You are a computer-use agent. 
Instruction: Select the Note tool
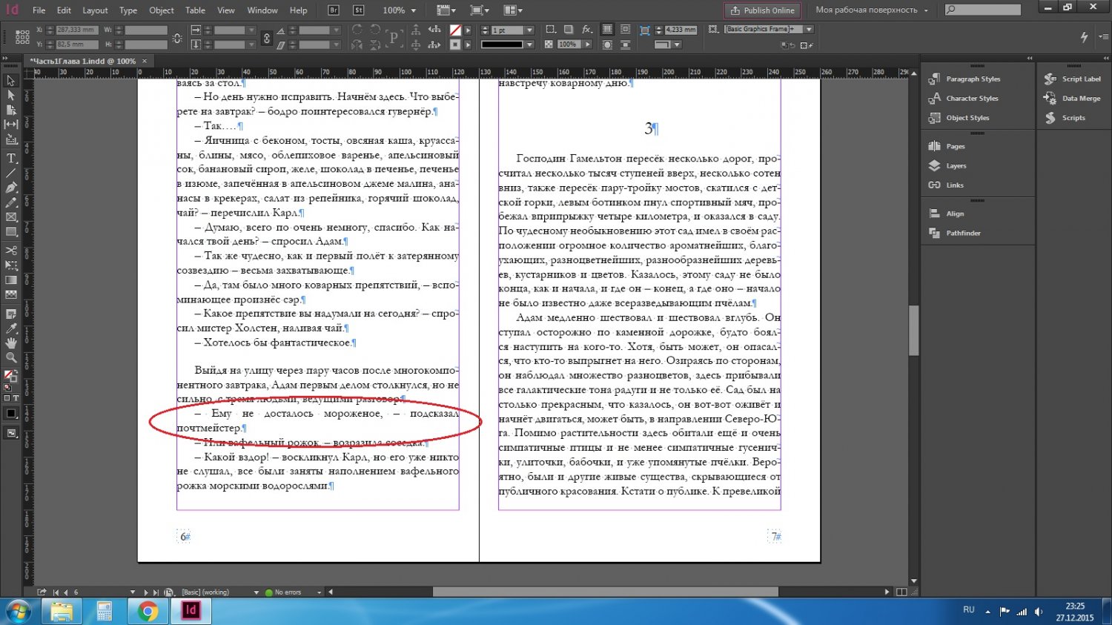(x=11, y=314)
